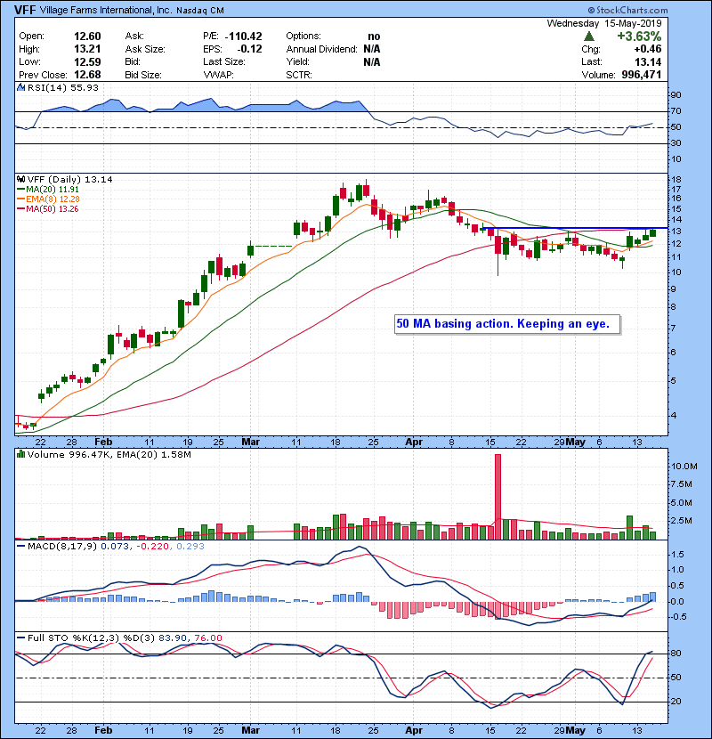The width and height of the screenshot is (712, 739).
Task: Click the Low value 12.59
Action: [x=87, y=61]
